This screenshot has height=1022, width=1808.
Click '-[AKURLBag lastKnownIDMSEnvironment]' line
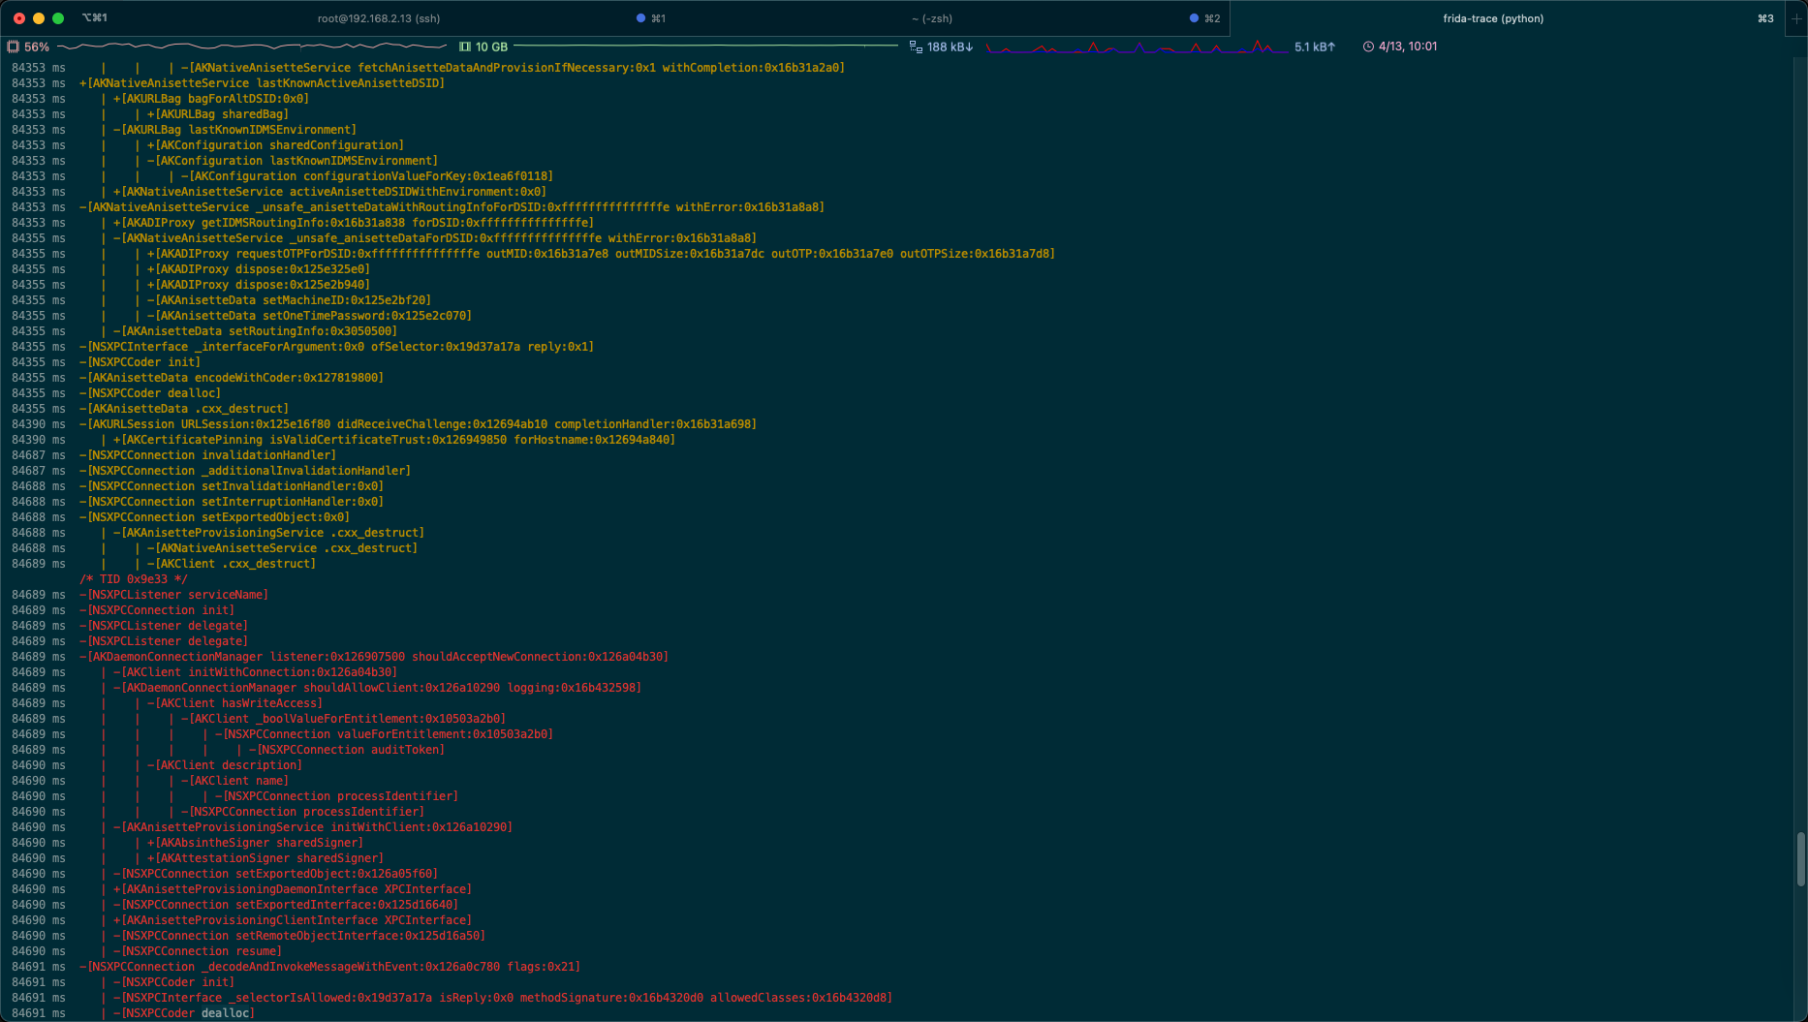pyautogui.click(x=234, y=130)
